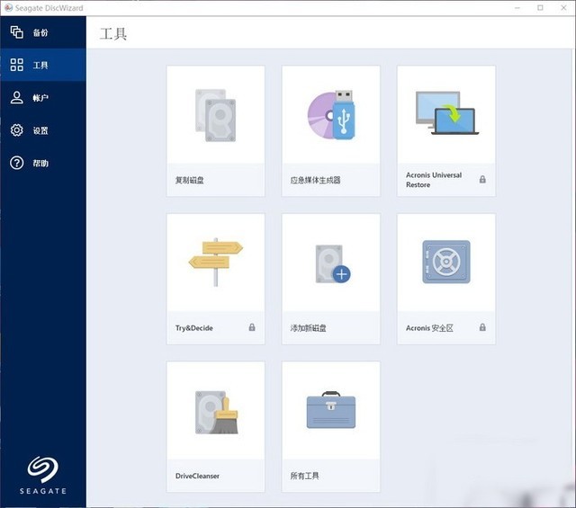Open the 设置 menu label

click(x=40, y=130)
